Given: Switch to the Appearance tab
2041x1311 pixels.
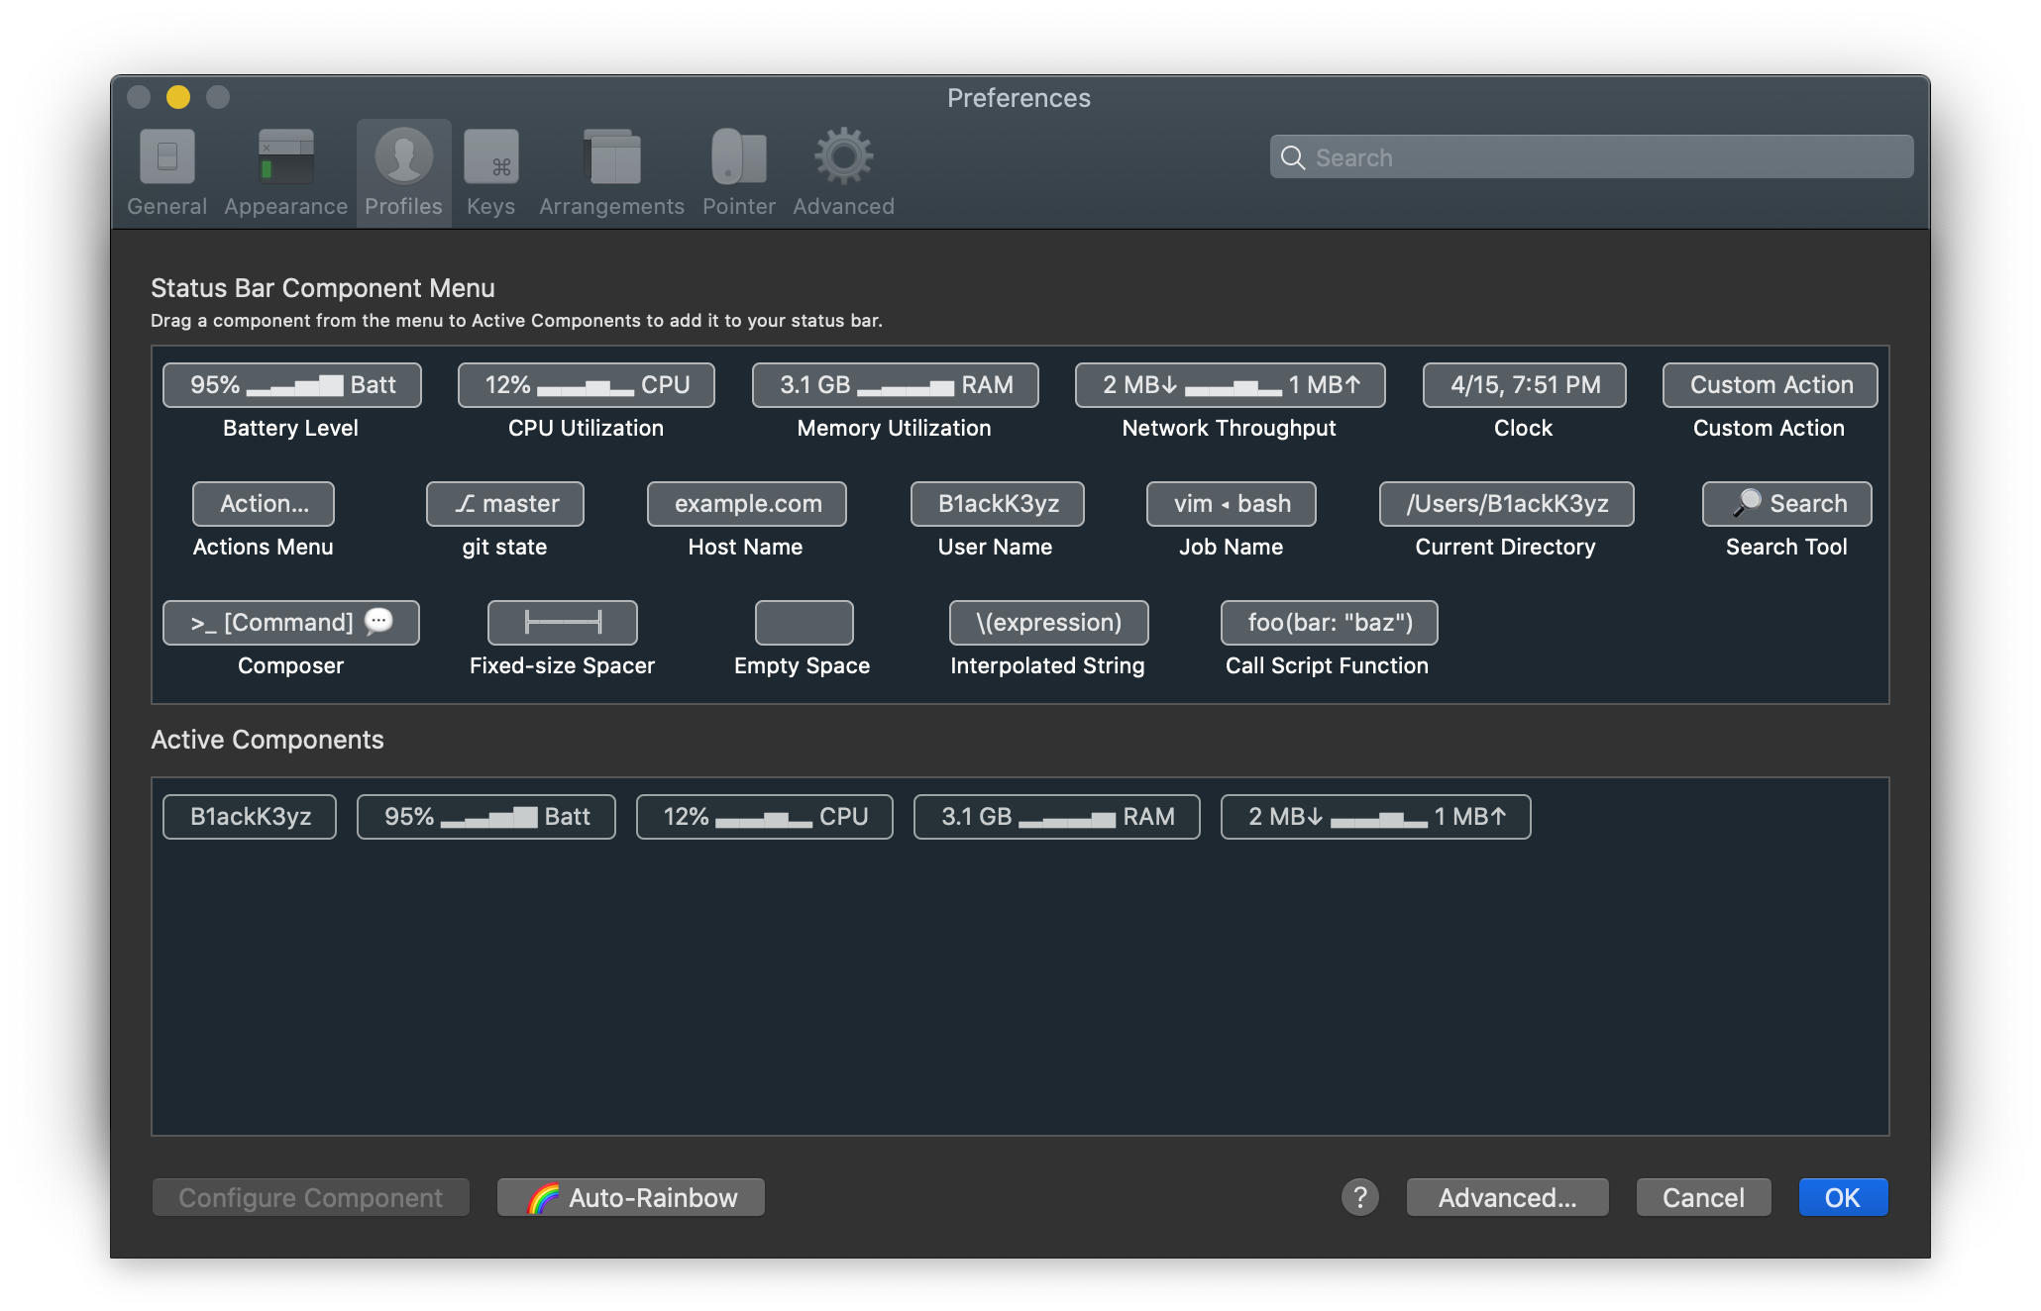Looking at the screenshot, I should click(x=285, y=173).
